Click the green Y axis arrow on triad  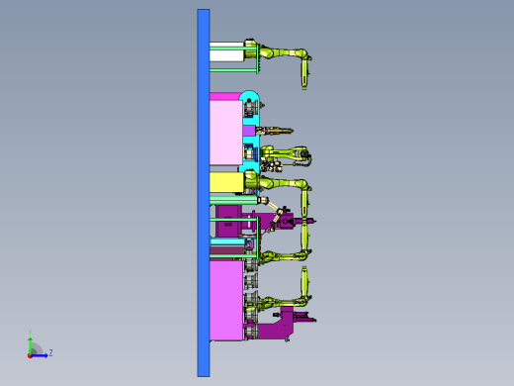[x=31, y=345]
